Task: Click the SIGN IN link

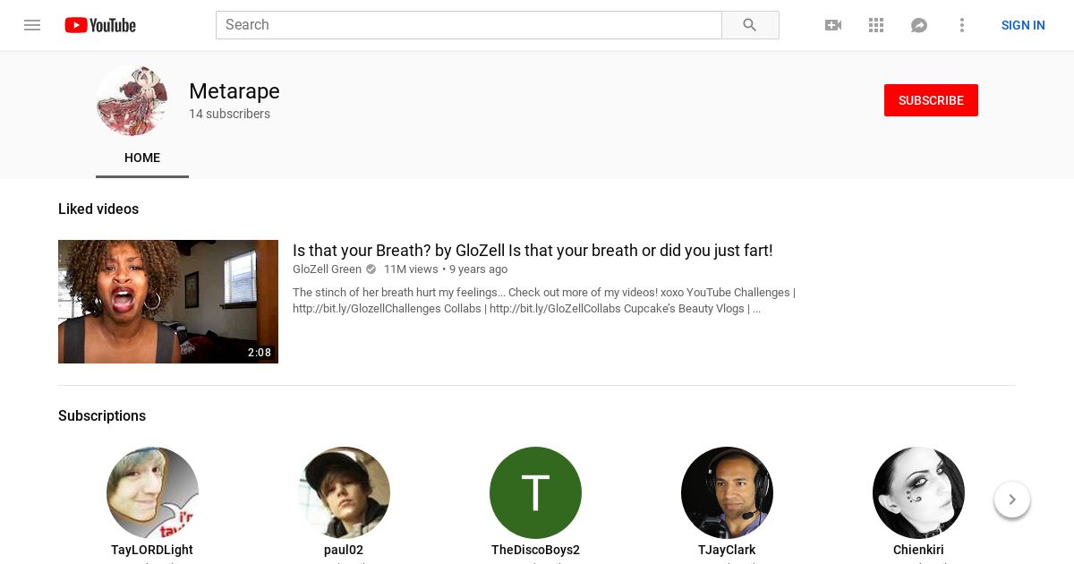Action: click(x=1023, y=25)
